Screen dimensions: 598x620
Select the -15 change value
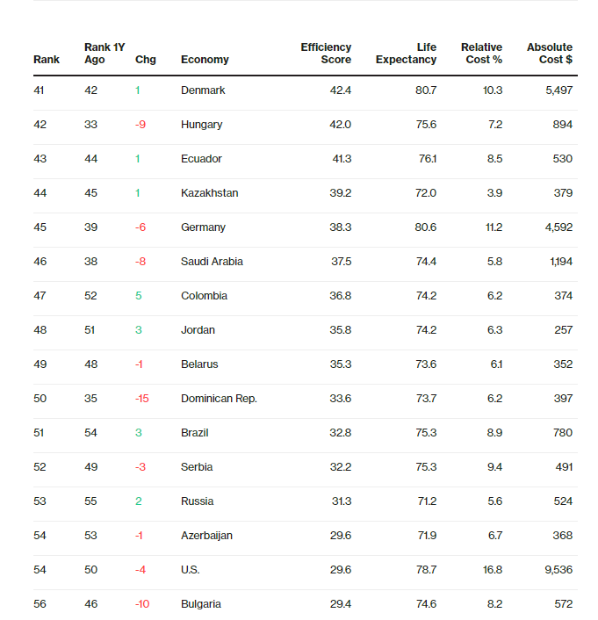[141, 399]
